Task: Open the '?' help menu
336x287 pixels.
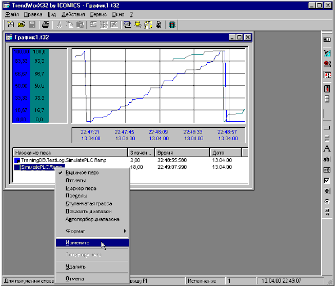Action: point(131,14)
